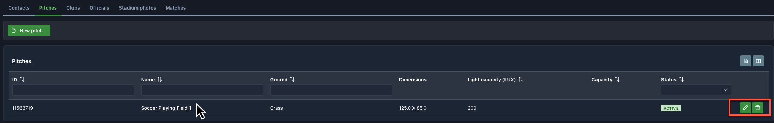The width and height of the screenshot is (774, 124).
Task: Open the column visibility chooser icon
Action: tap(758, 61)
